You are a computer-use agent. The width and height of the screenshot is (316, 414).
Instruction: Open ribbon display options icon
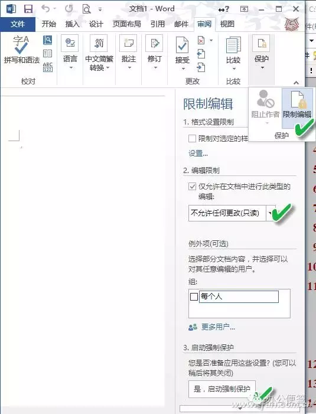pos(244,9)
